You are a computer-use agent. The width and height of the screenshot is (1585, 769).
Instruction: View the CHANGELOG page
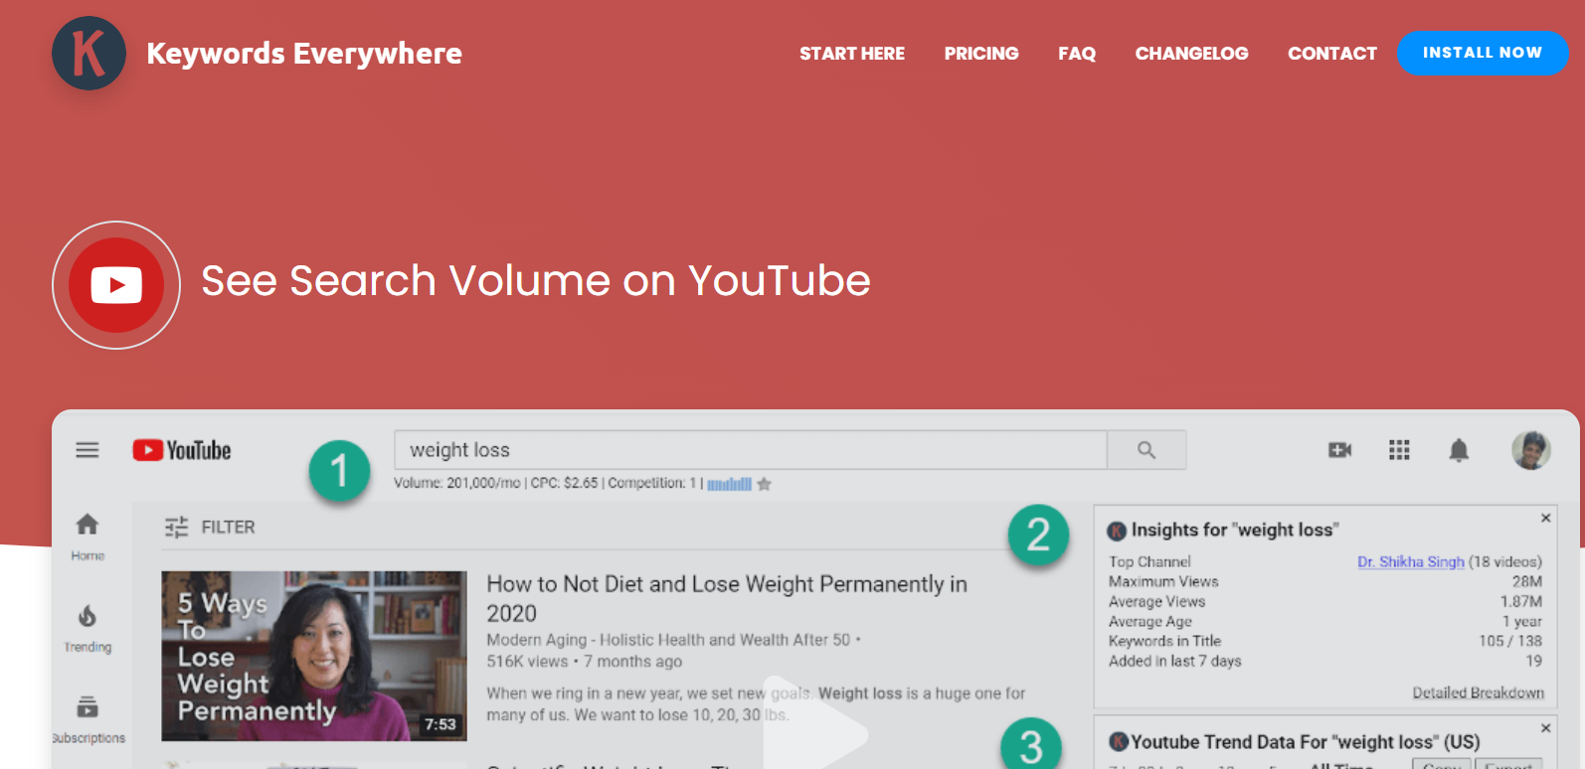click(x=1191, y=54)
